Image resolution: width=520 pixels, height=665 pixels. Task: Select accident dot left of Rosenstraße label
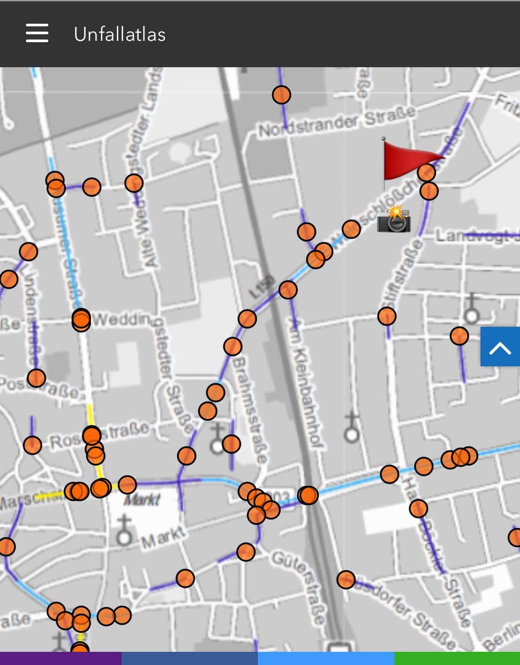32,445
